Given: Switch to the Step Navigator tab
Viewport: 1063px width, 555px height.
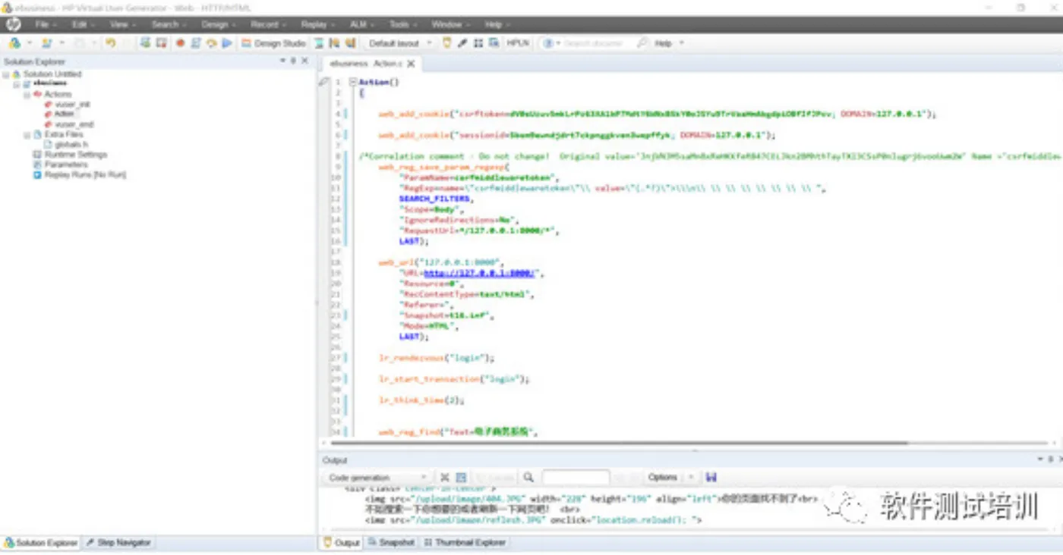Looking at the screenshot, I should point(118,543).
